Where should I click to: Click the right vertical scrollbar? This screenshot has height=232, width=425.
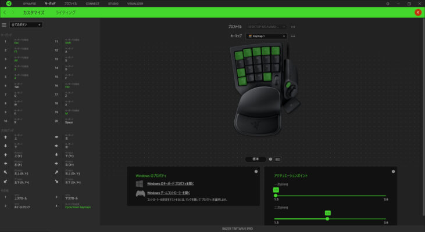(423, 116)
